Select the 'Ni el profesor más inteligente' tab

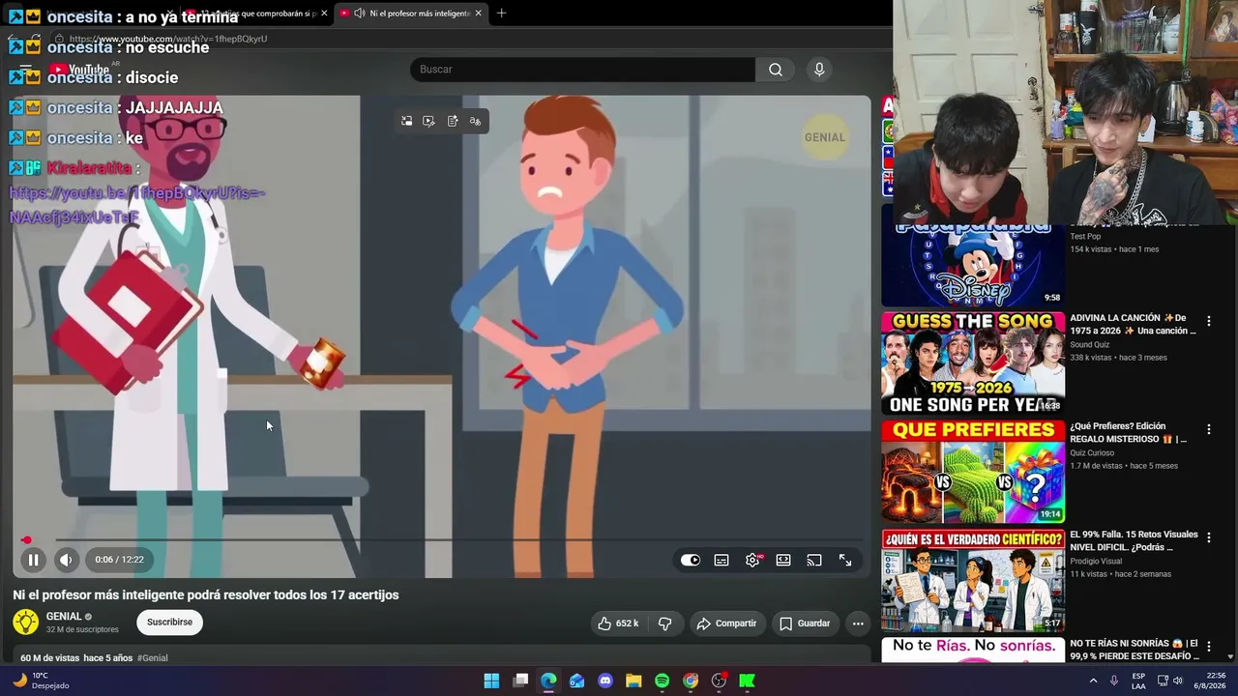tap(410, 14)
